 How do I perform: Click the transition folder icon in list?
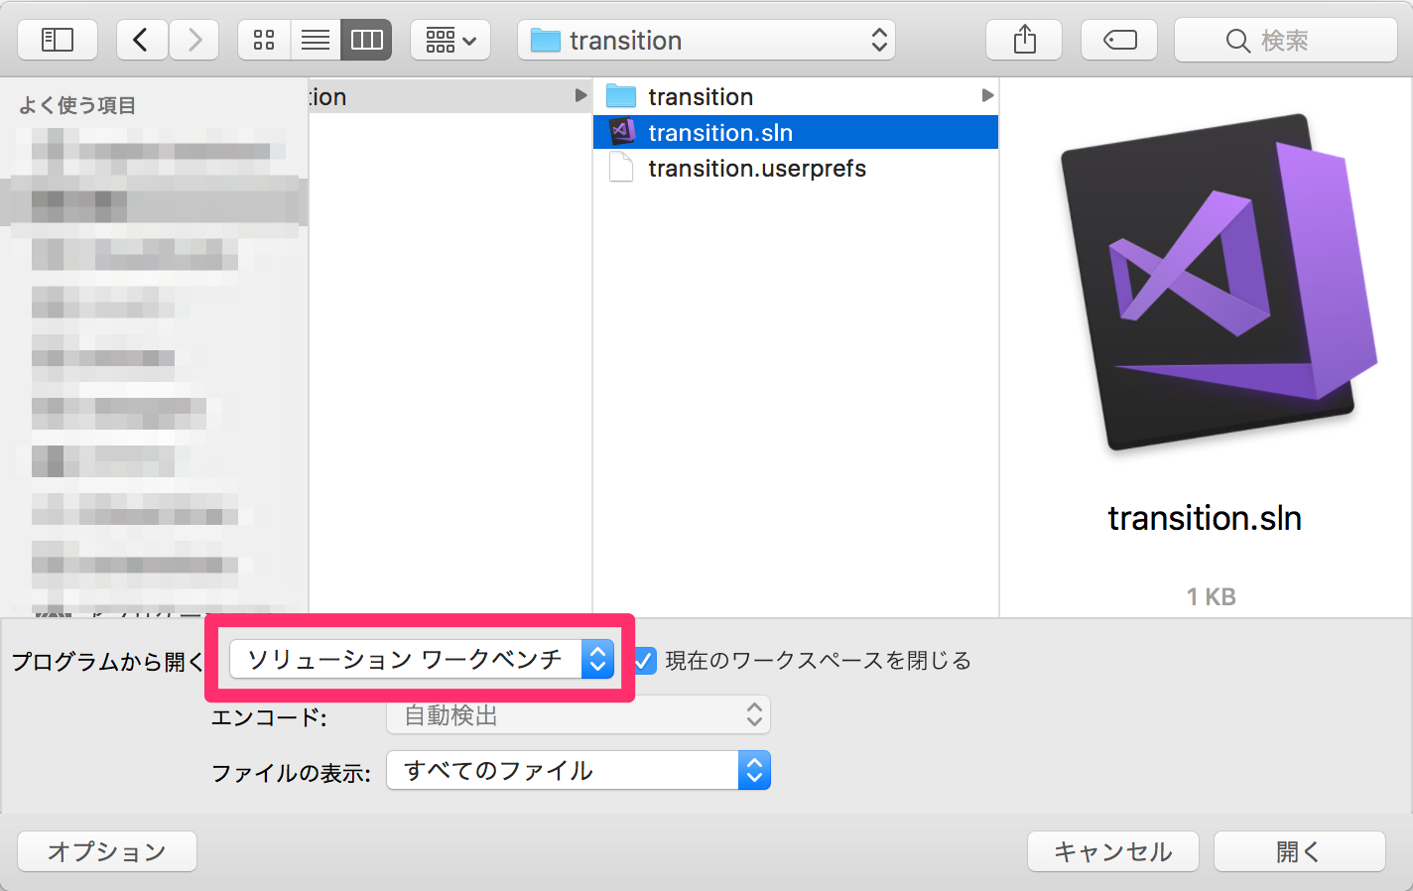pos(621,96)
